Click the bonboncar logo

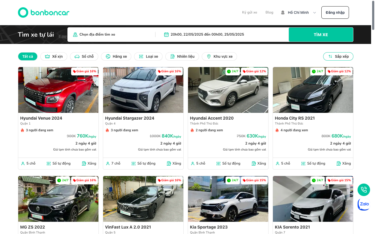(43, 12)
